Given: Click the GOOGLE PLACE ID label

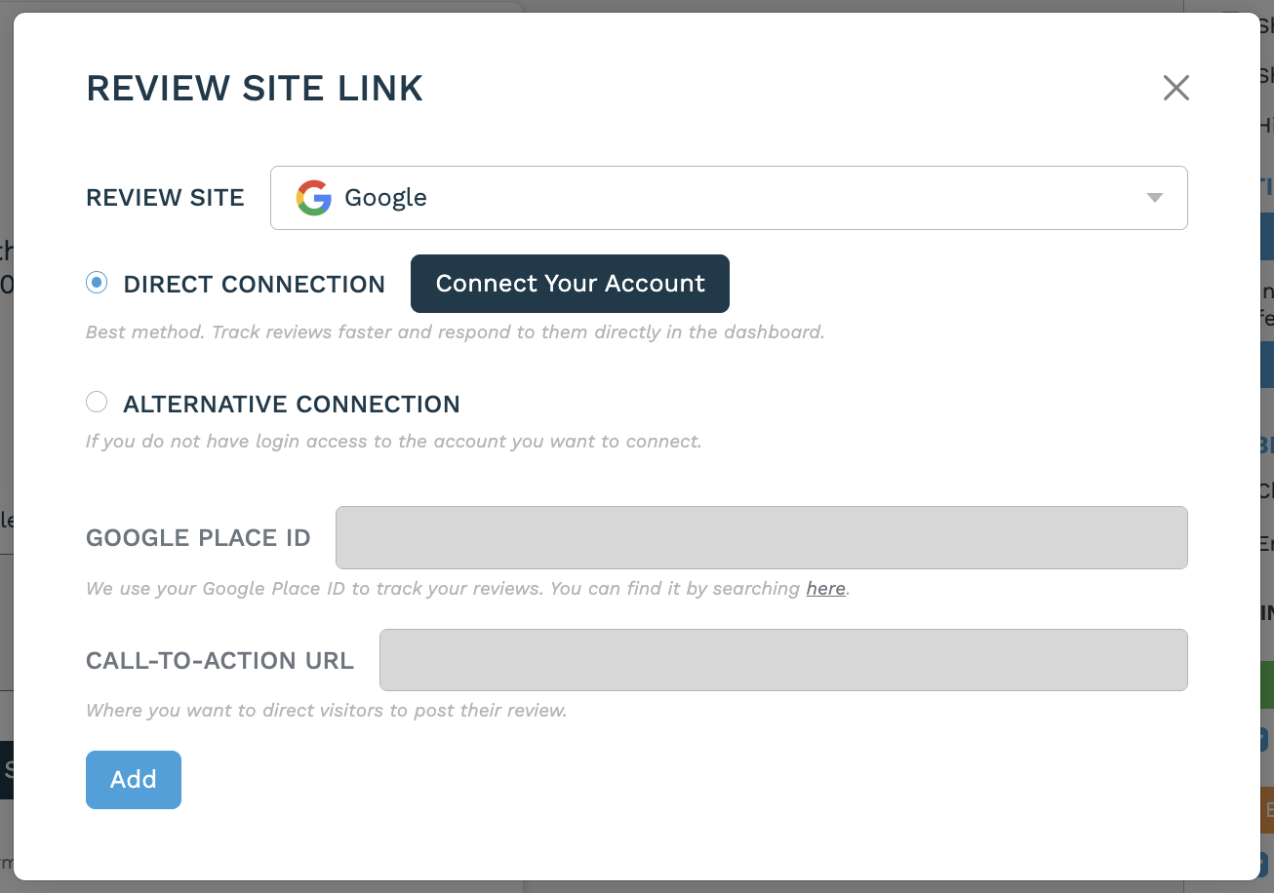Looking at the screenshot, I should pyautogui.click(x=198, y=538).
